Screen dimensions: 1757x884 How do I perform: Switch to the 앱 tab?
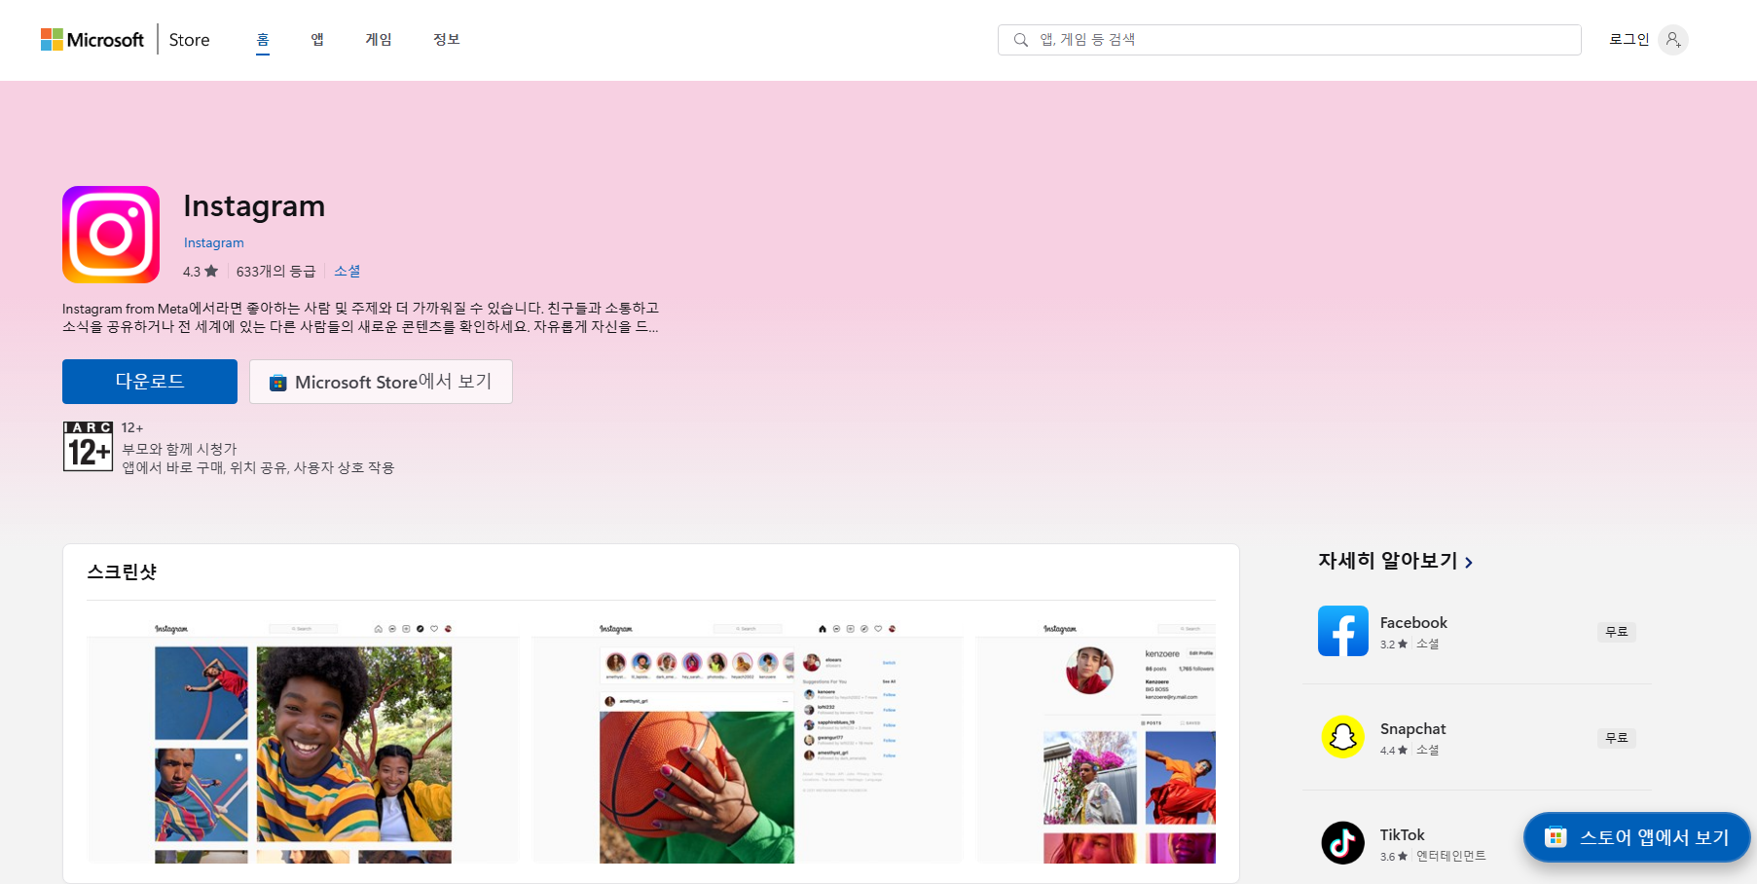pos(317,39)
